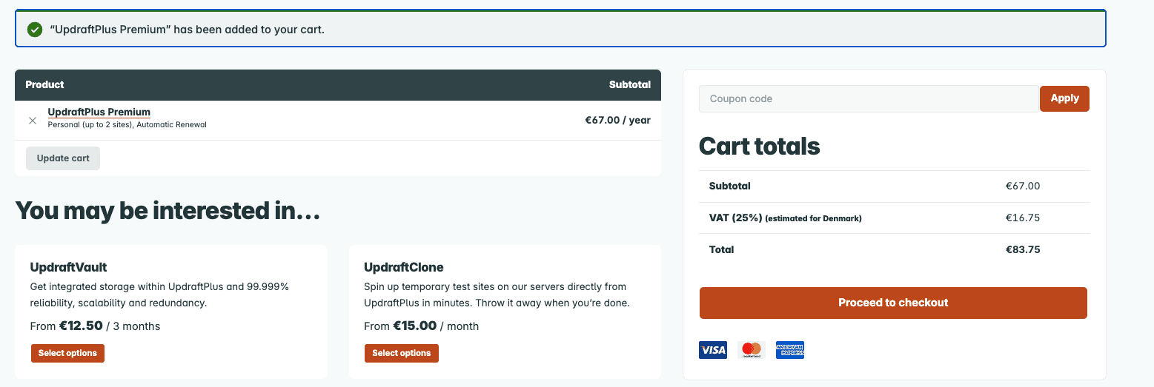Click the €67.00 / year item price
Viewport: 1154px width, 387px height.
[x=617, y=120]
